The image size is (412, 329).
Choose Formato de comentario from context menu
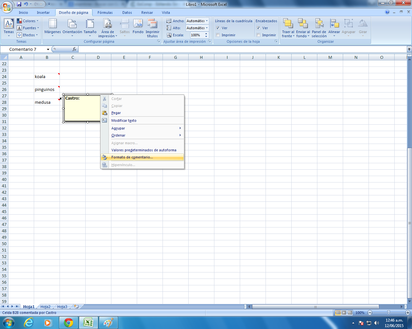pos(132,157)
